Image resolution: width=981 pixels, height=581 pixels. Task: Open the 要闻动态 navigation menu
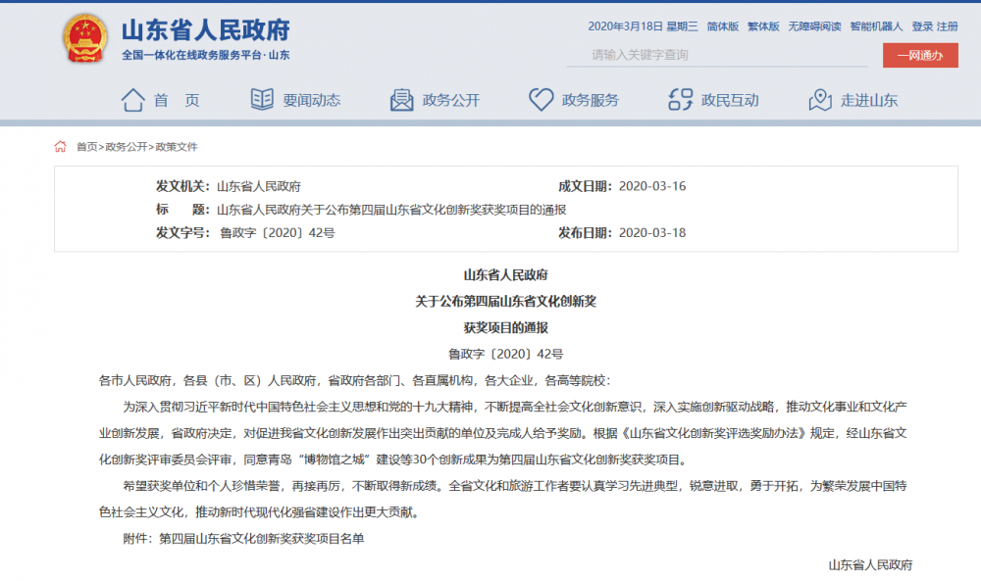[311, 100]
